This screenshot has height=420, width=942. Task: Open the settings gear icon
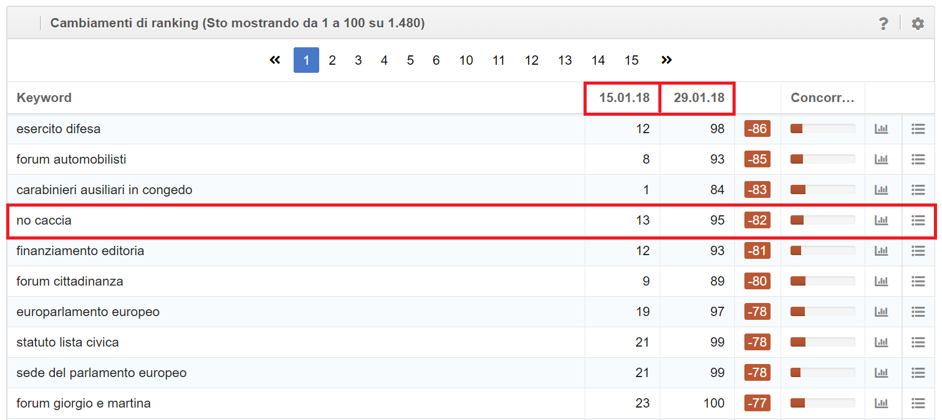coord(918,24)
